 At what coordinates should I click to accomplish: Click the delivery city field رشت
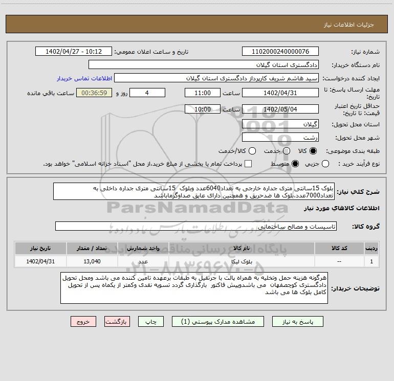[280, 138]
